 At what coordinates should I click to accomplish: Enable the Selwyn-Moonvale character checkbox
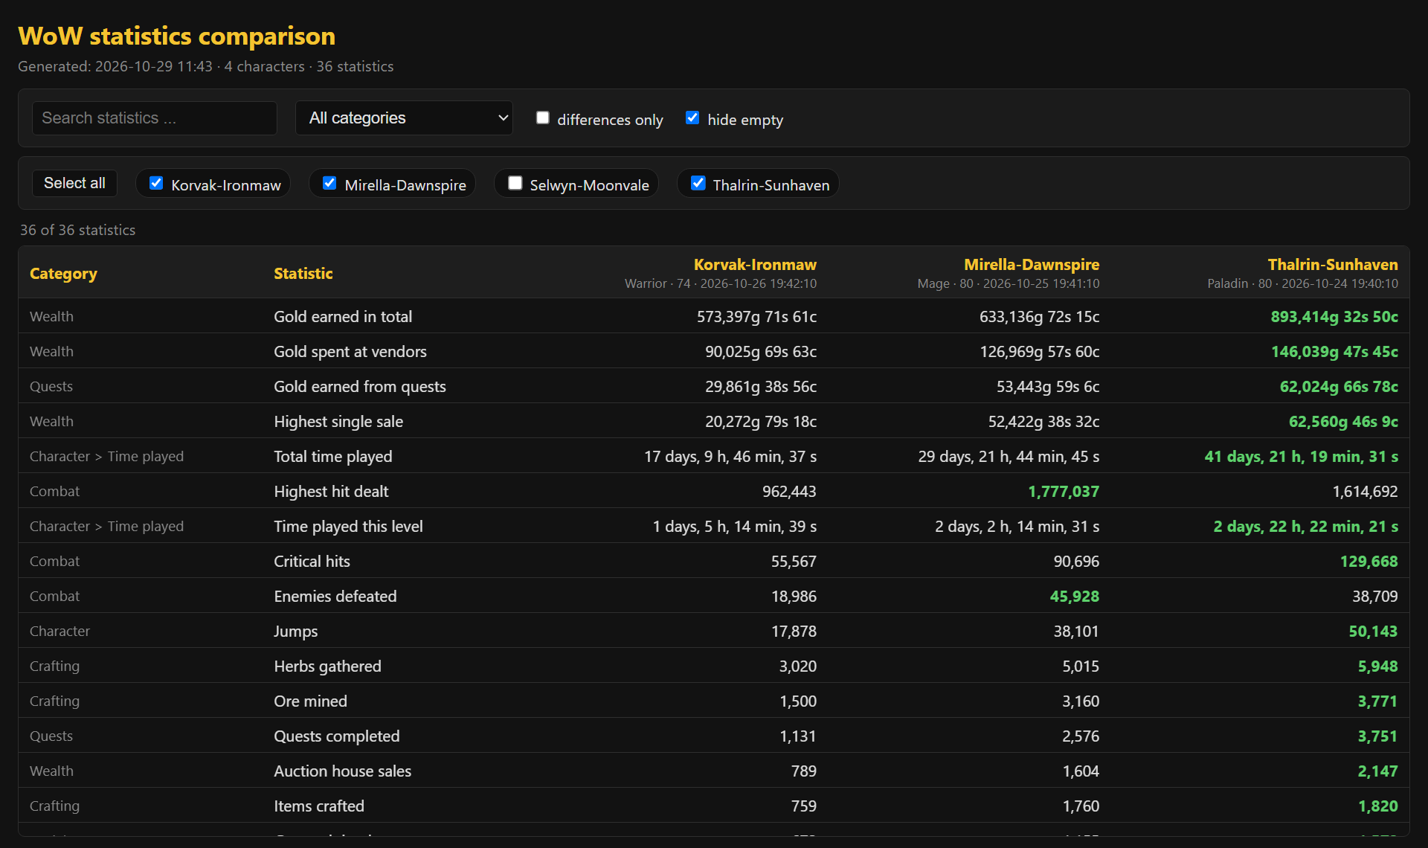click(515, 183)
